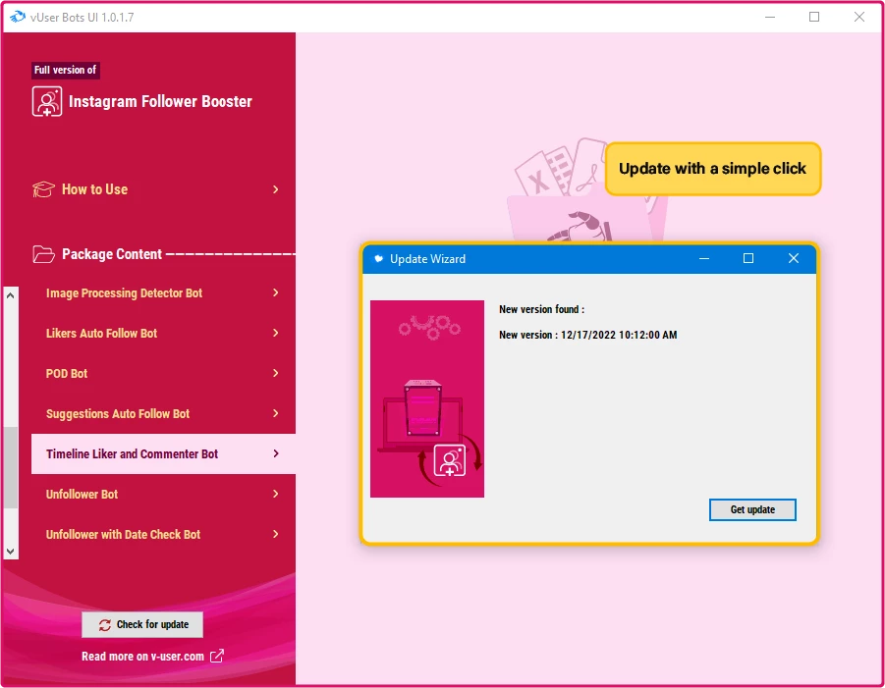Select Suggestions Auto Follow Bot item

click(x=163, y=413)
